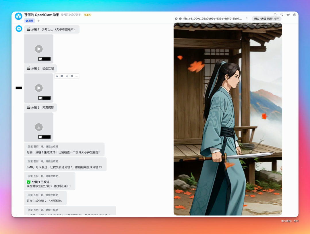The width and height of the screenshot is (310, 234).
Task: Open search in the chat app
Action: click(x=275, y=15)
